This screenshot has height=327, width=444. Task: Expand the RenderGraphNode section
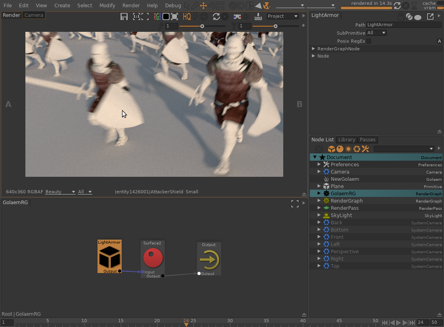click(313, 49)
